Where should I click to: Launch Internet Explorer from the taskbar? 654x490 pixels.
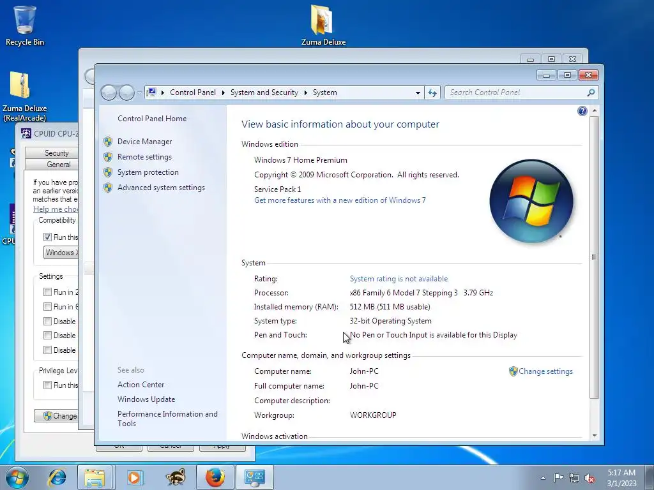[57, 477]
